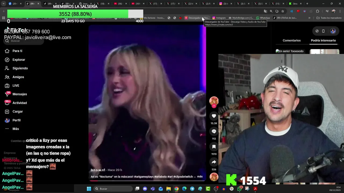Open b.r.o.w.n1 creator profile link
Screen dimensions: 344x193
[98, 170]
